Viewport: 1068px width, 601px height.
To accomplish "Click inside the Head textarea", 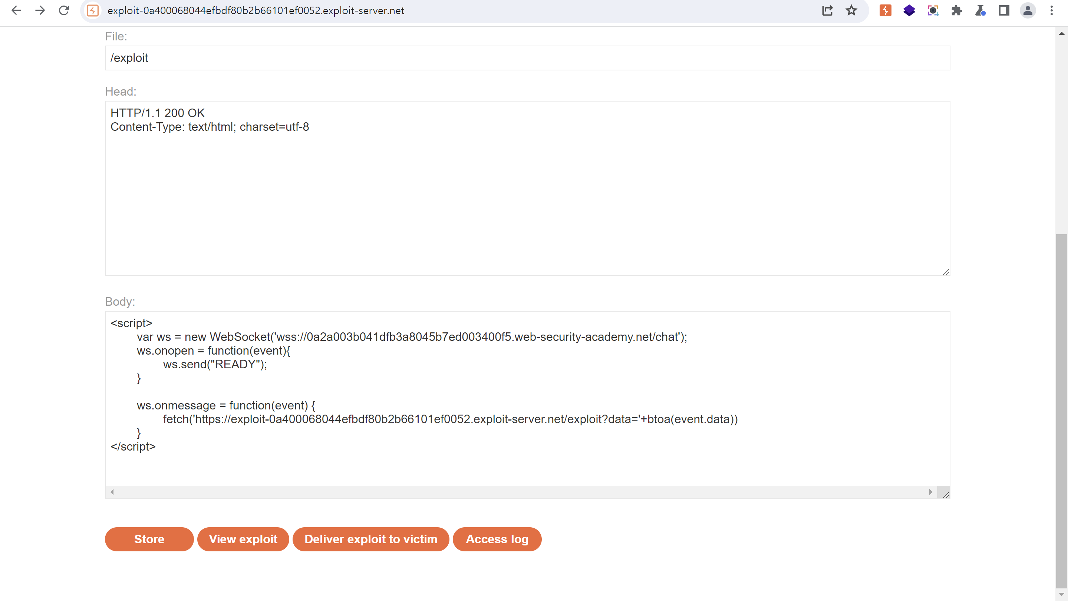I will click(x=527, y=189).
